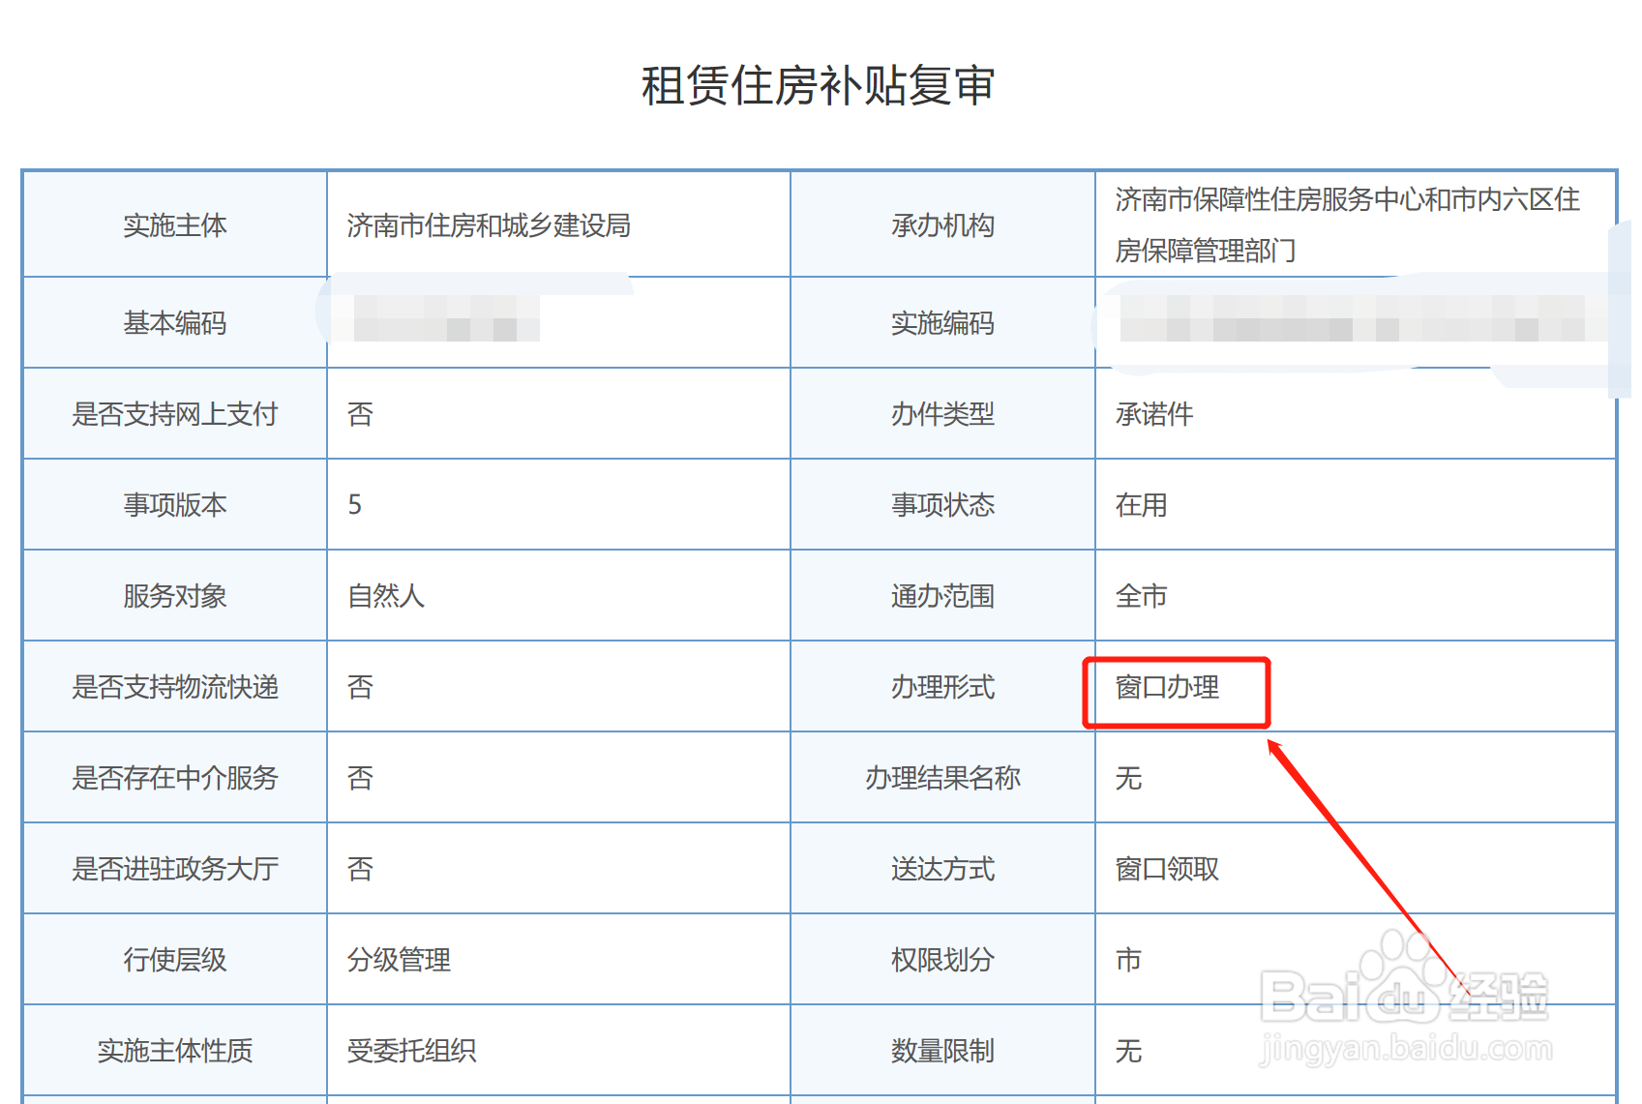Click the 济南市住房和城乡建设局 cell
Screen dimensions: 1642x1104
coord(489,224)
